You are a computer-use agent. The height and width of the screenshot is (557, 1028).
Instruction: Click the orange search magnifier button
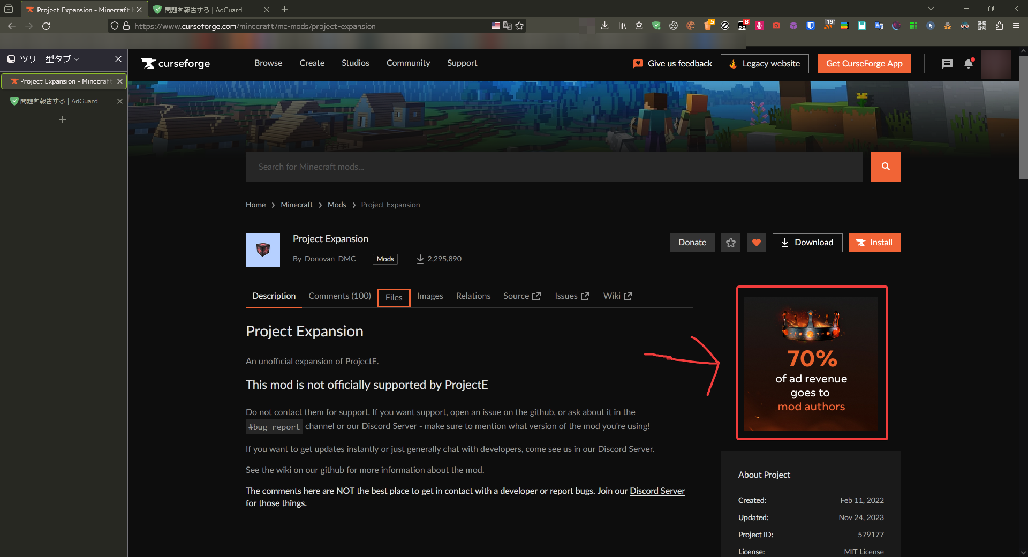(x=886, y=167)
